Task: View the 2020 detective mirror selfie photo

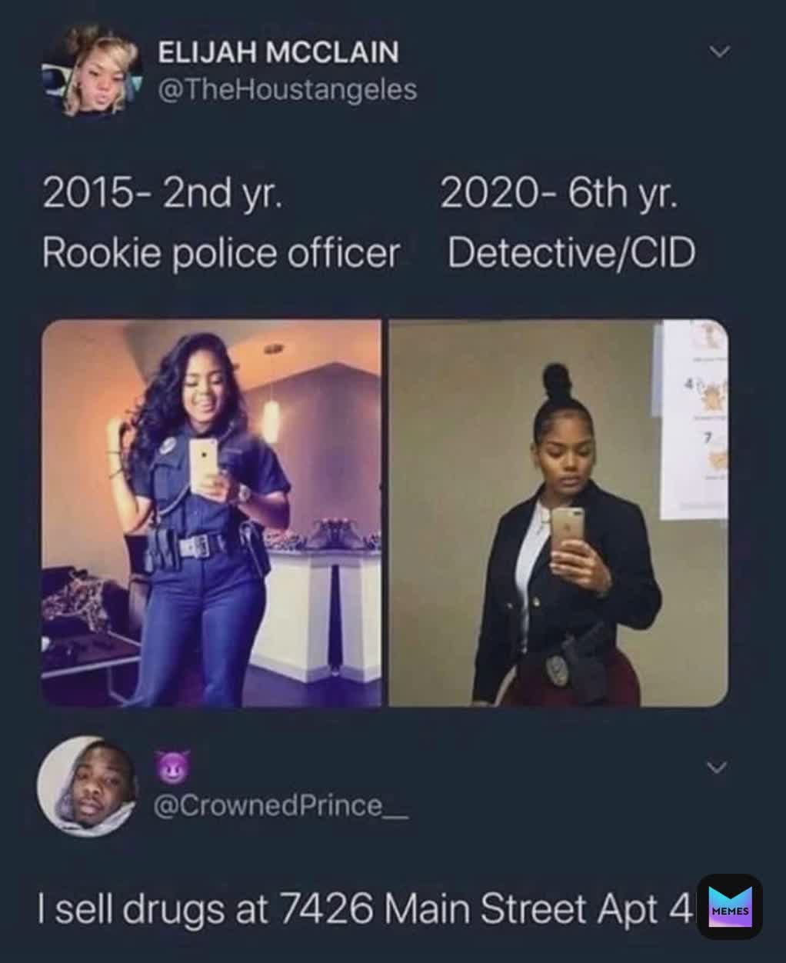Action: click(558, 513)
